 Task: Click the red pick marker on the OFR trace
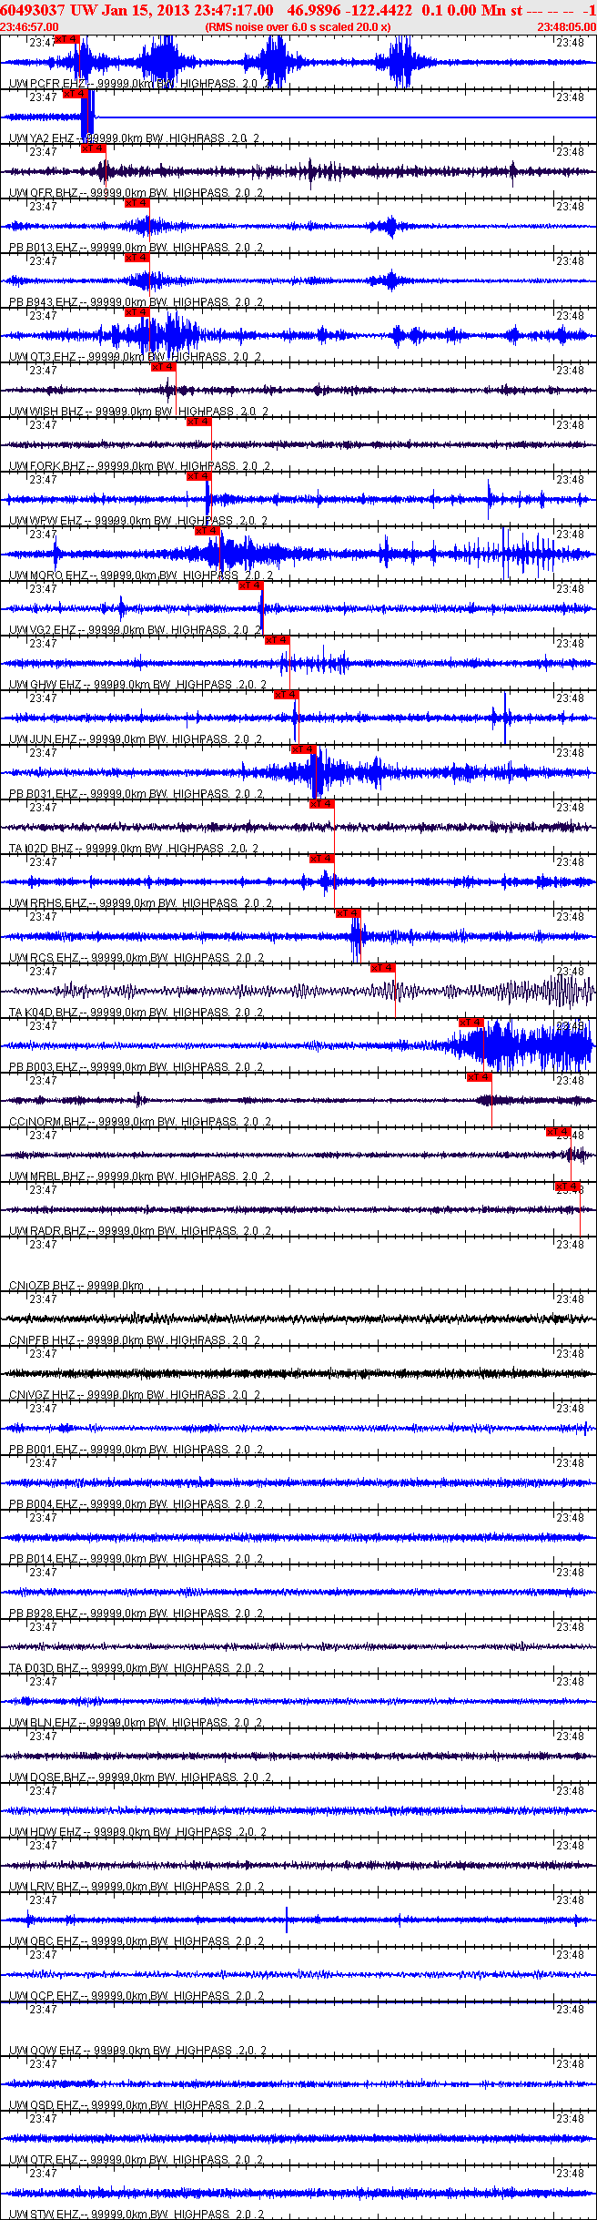pyautogui.click(x=94, y=148)
